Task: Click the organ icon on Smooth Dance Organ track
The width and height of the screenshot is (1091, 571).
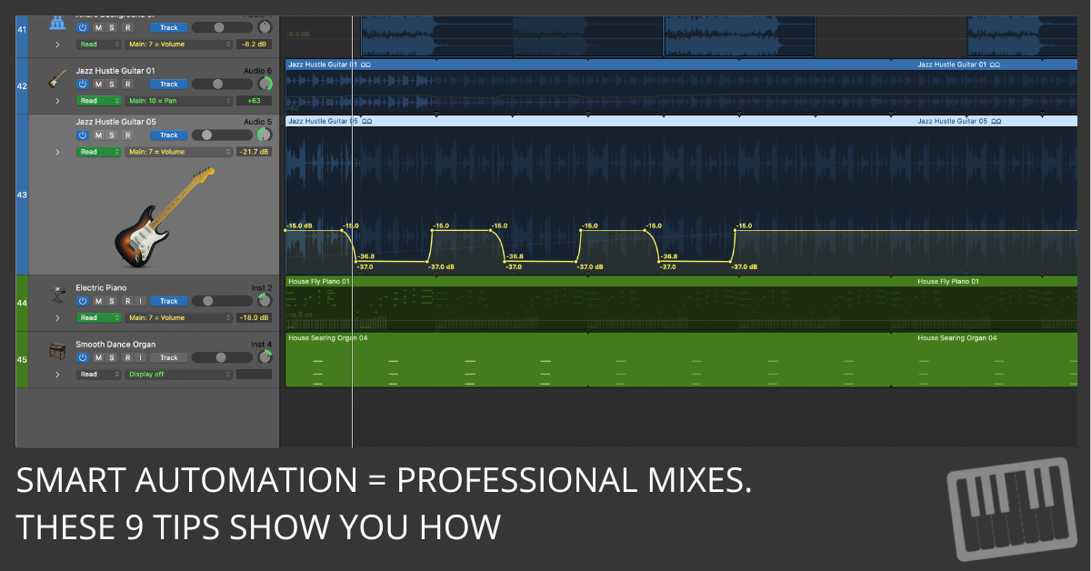Action: click(x=57, y=351)
